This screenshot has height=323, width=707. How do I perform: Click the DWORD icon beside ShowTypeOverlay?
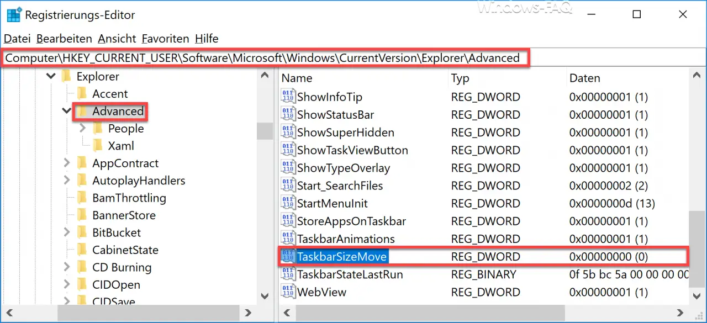click(288, 167)
